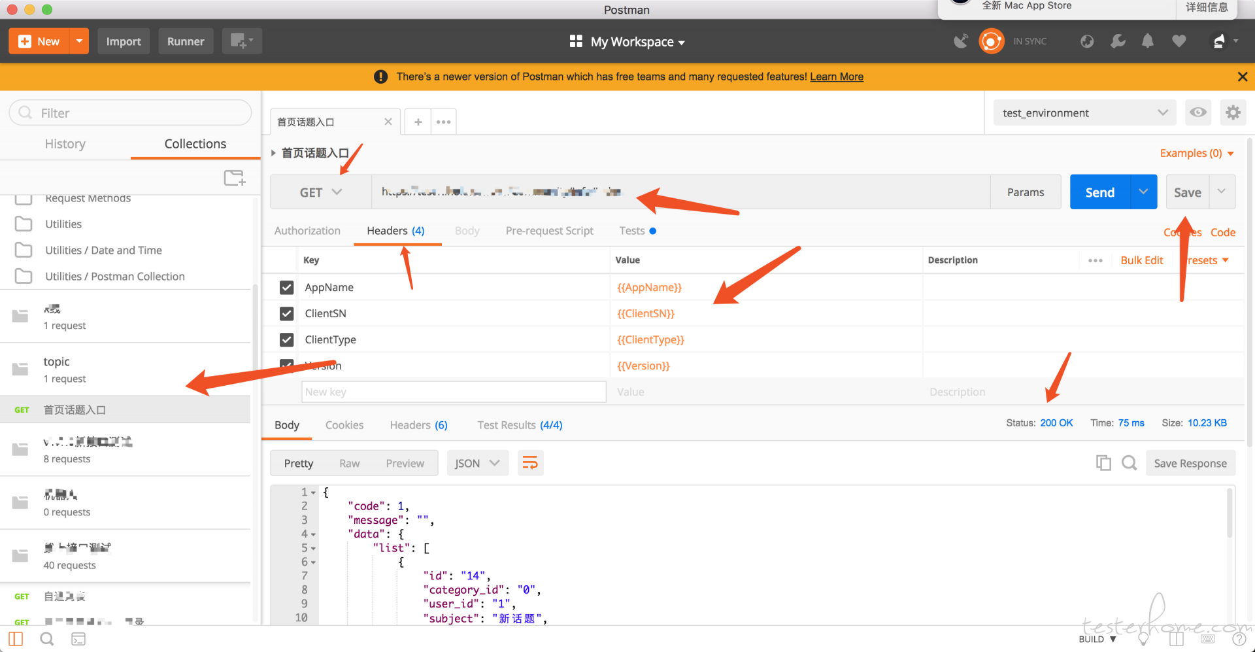This screenshot has height=652, width=1255.
Task: Open the browse planet icon in header
Action: (1087, 41)
